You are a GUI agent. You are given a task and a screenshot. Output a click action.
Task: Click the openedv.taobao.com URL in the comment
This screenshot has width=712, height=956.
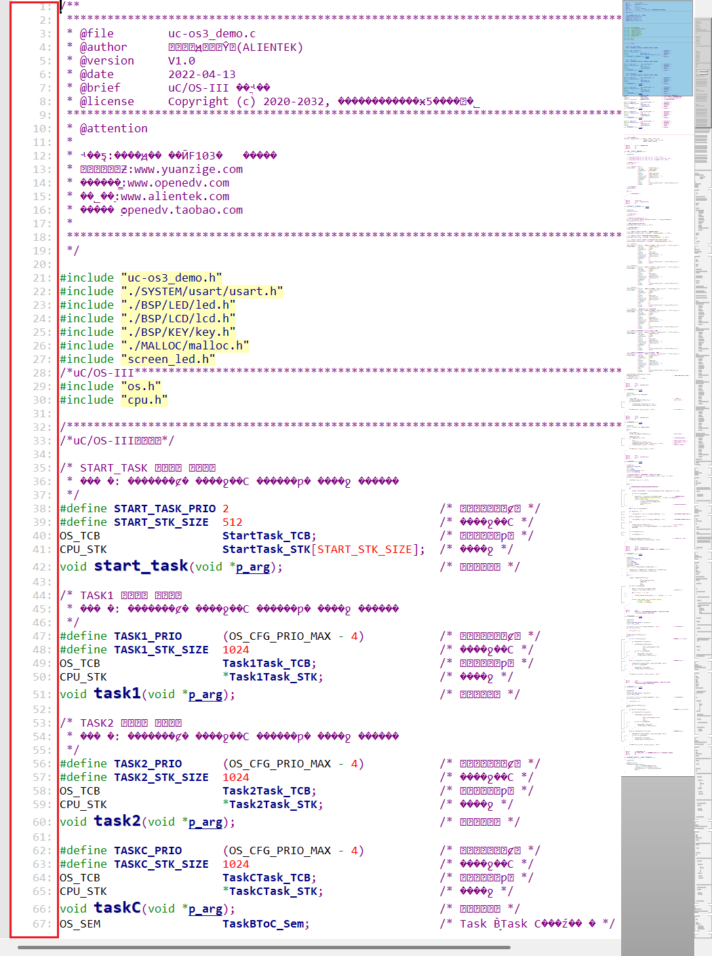(x=182, y=210)
